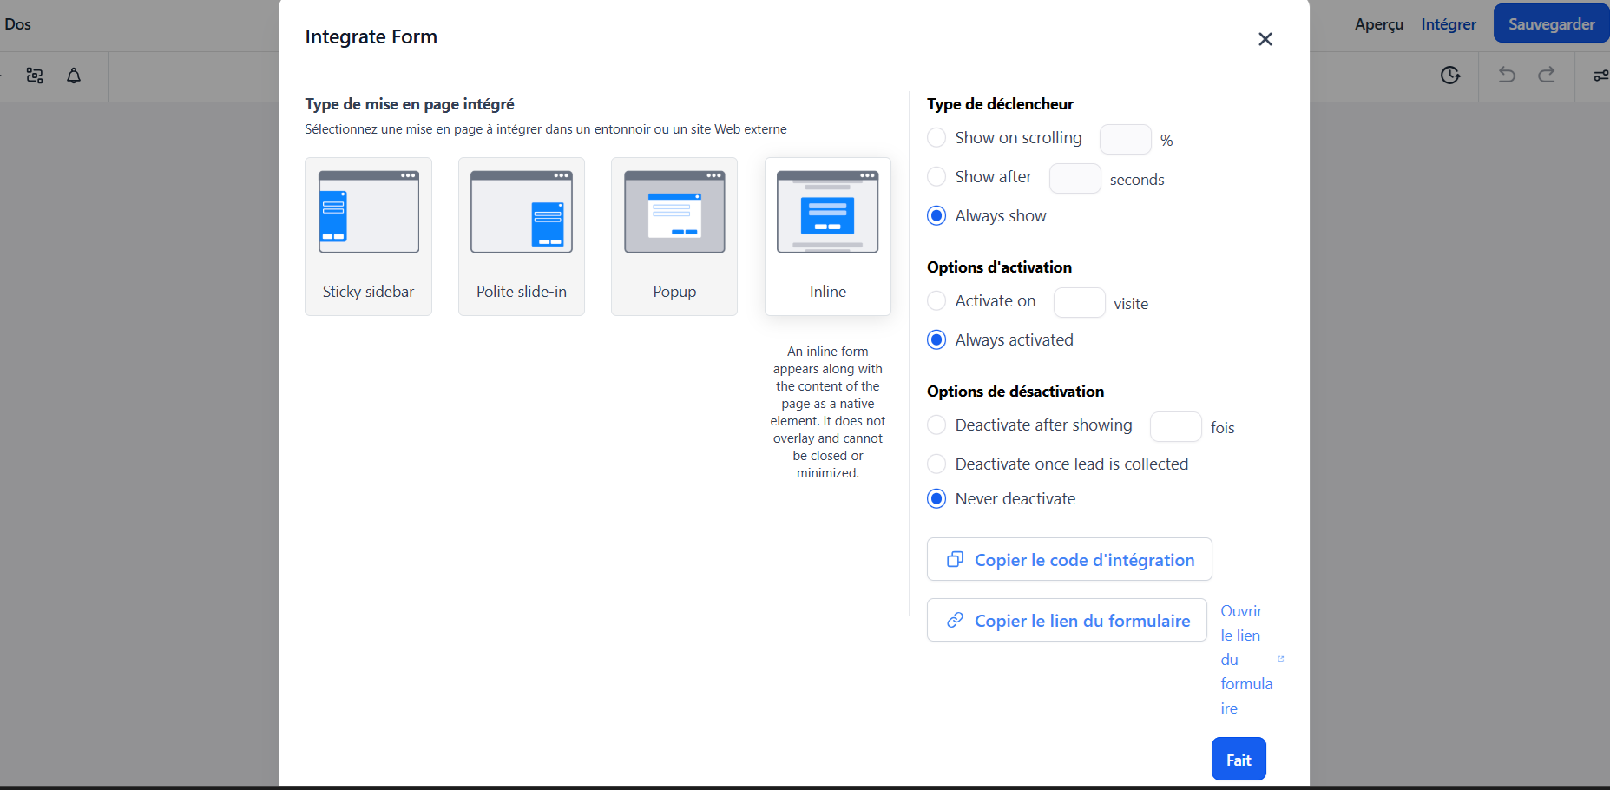
Task: Click the undo arrow icon
Action: pyautogui.click(x=1507, y=75)
